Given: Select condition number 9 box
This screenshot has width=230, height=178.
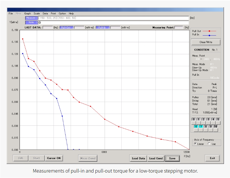Looking at the screenshot, I should coord(211,126).
